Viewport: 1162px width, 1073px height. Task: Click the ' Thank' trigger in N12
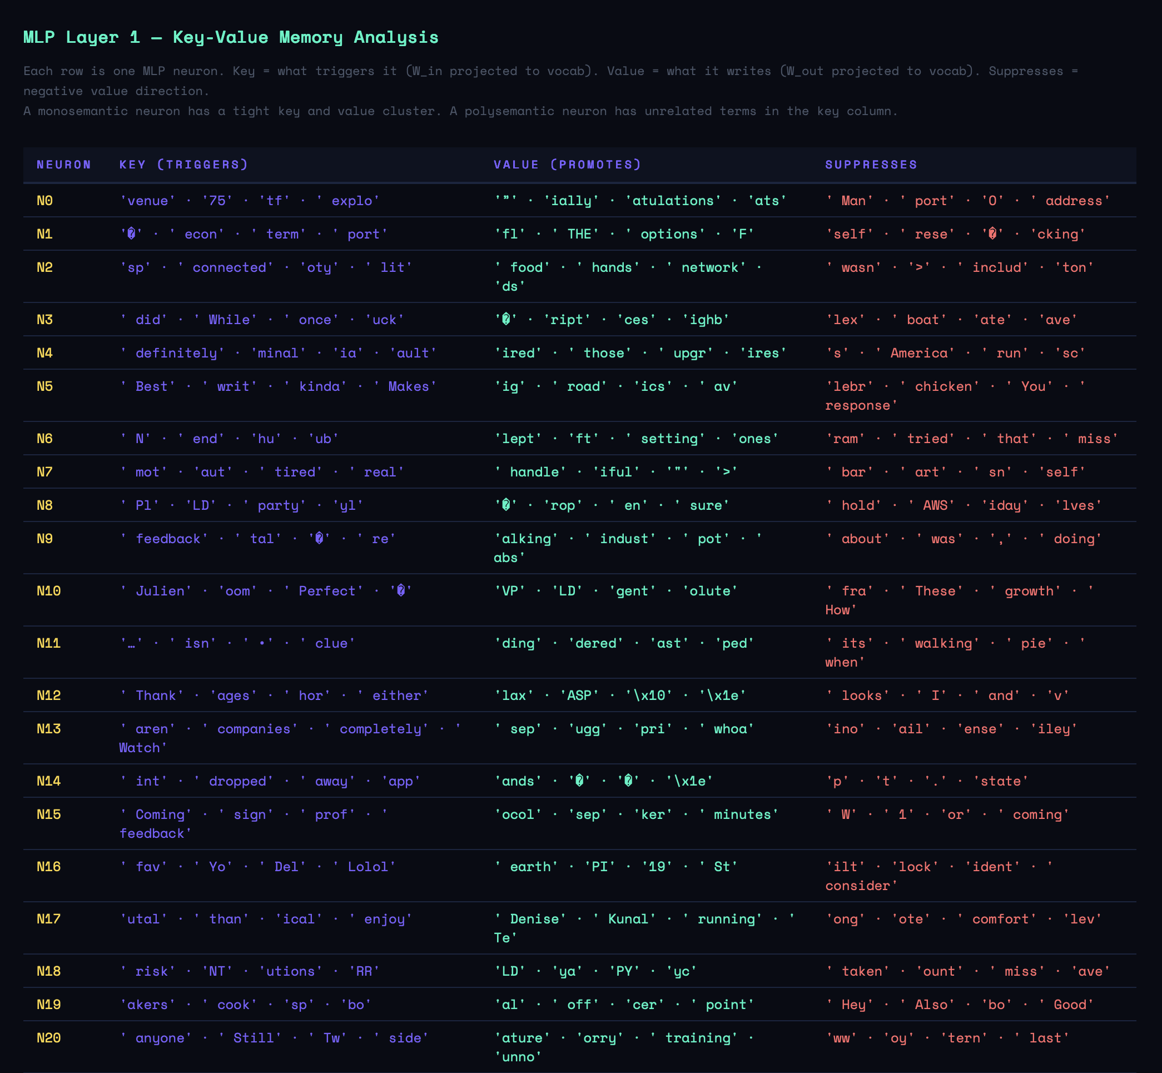[x=152, y=696]
